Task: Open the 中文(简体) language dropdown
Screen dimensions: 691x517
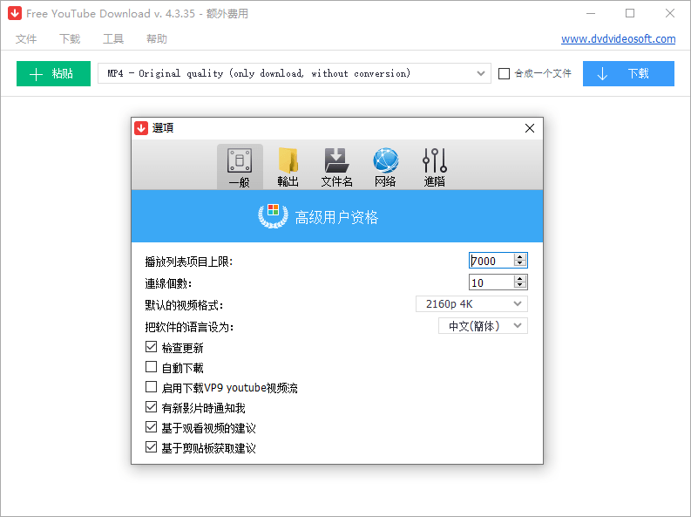Action: (x=483, y=326)
